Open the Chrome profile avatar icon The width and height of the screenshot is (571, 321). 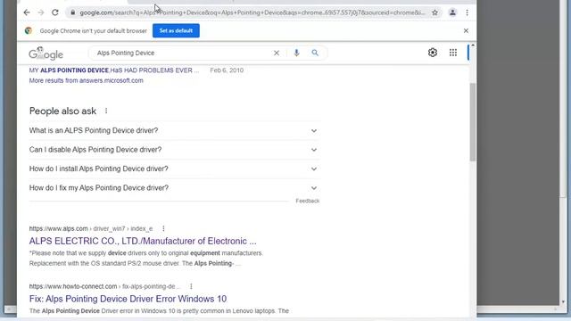pos(452,12)
